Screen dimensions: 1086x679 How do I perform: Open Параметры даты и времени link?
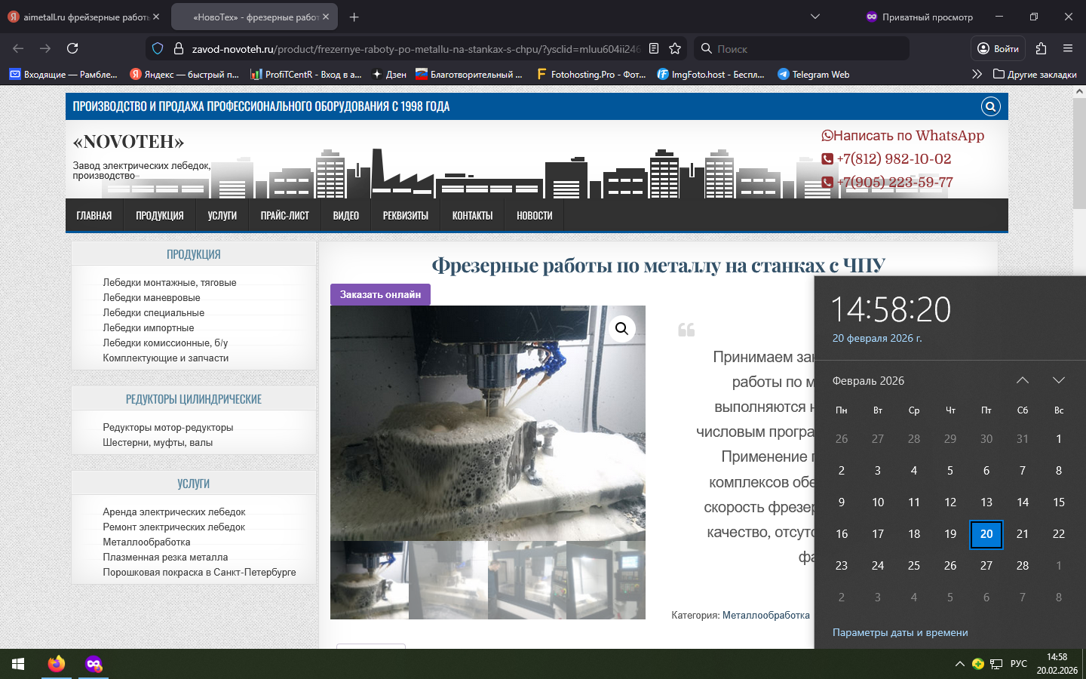point(900,632)
